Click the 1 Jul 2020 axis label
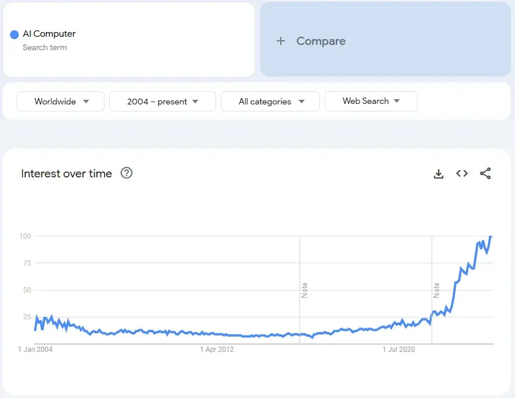This screenshot has width=515, height=398. pyautogui.click(x=399, y=350)
